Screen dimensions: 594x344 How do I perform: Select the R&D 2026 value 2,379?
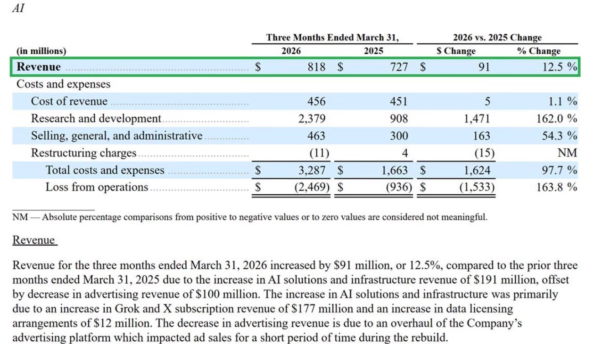click(x=312, y=119)
